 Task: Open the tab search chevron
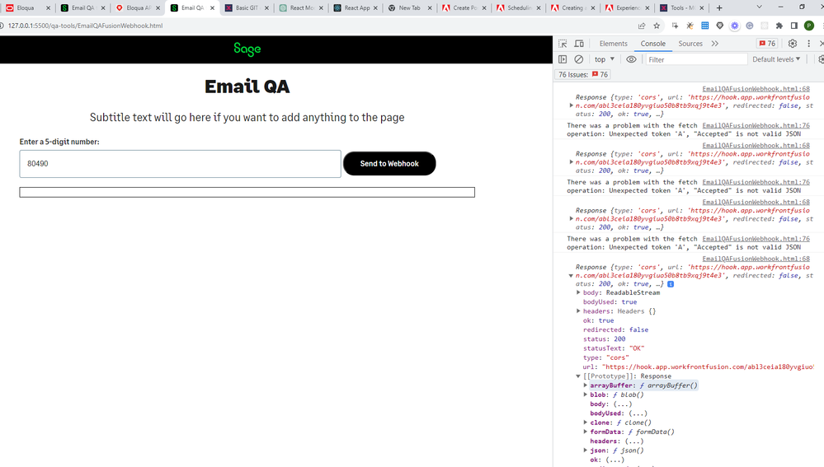[759, 7]
